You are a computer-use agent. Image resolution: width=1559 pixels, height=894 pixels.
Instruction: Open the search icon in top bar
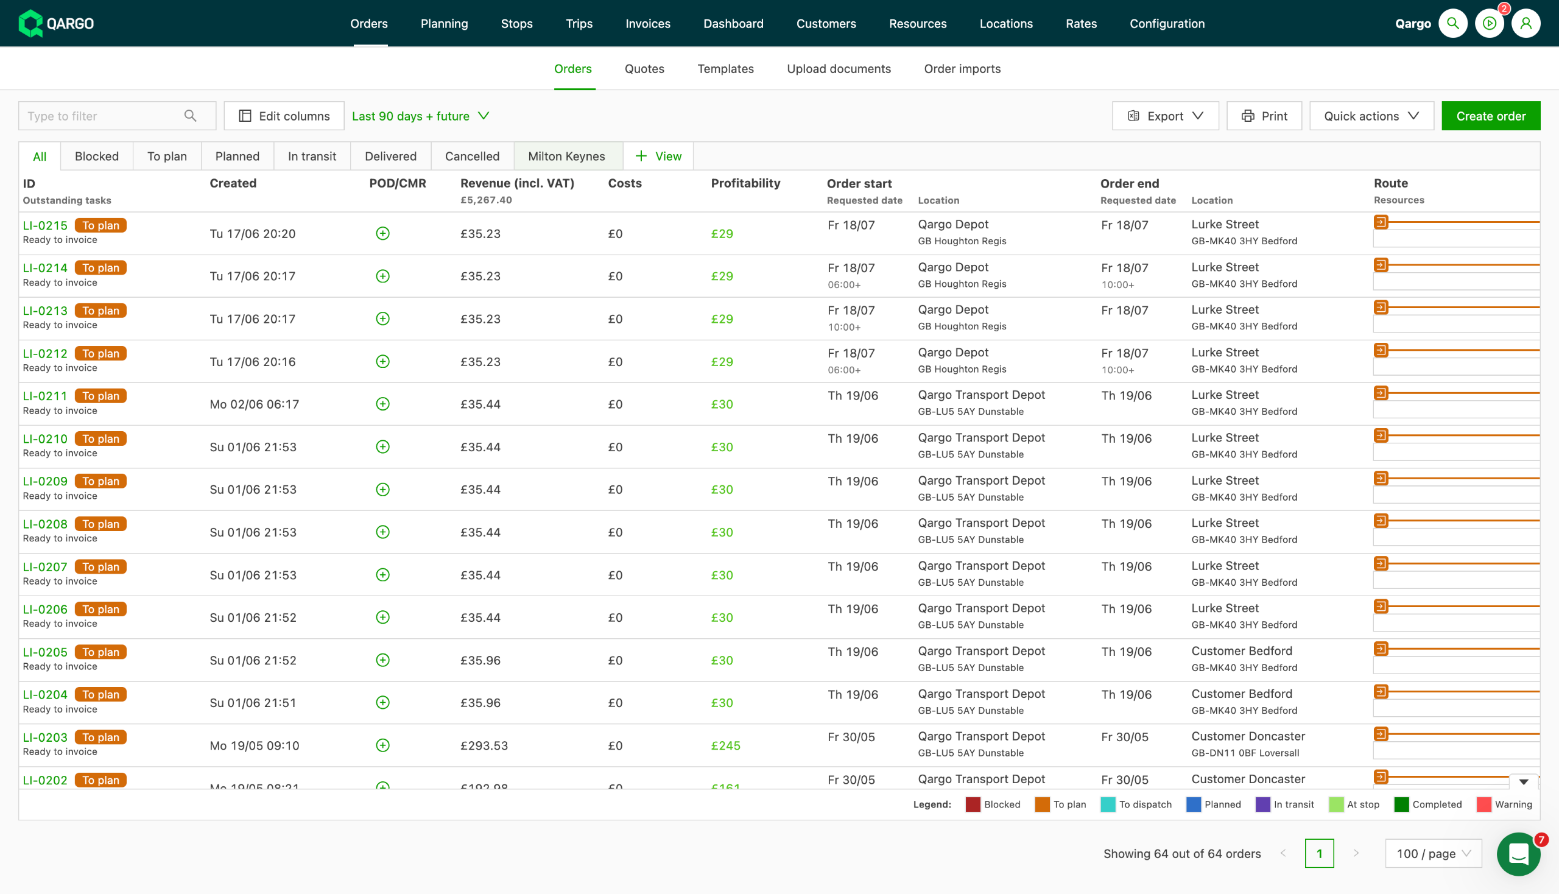(1452, 23)
